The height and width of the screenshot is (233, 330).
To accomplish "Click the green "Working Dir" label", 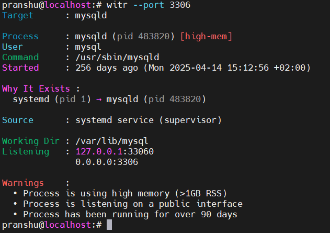I will (30, 141).
